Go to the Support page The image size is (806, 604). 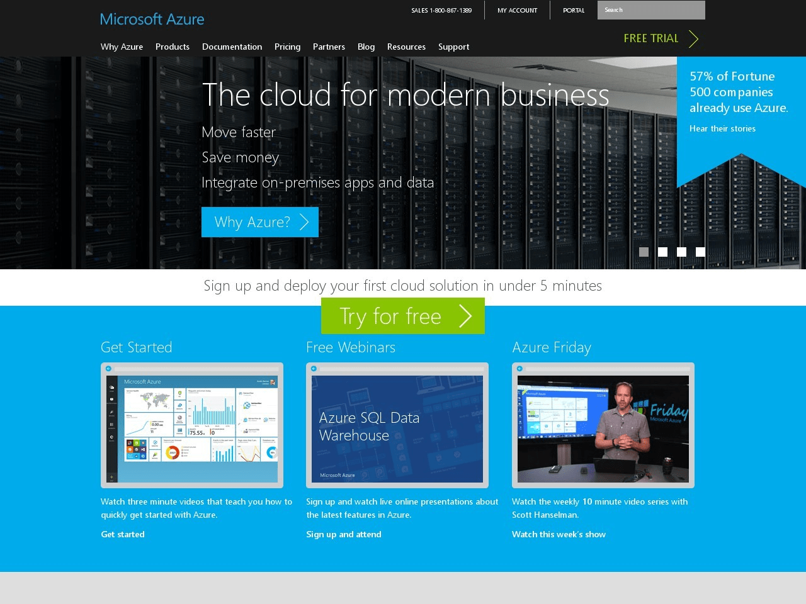(453, 47)
